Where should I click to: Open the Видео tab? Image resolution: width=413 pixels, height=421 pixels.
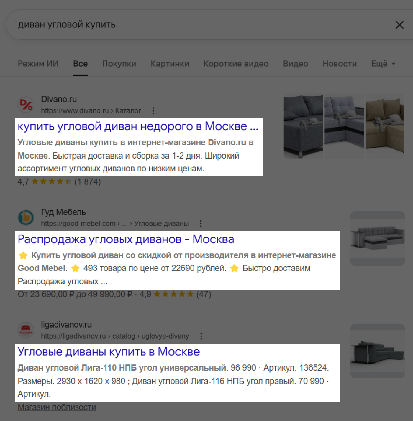[x=296, y=64]
